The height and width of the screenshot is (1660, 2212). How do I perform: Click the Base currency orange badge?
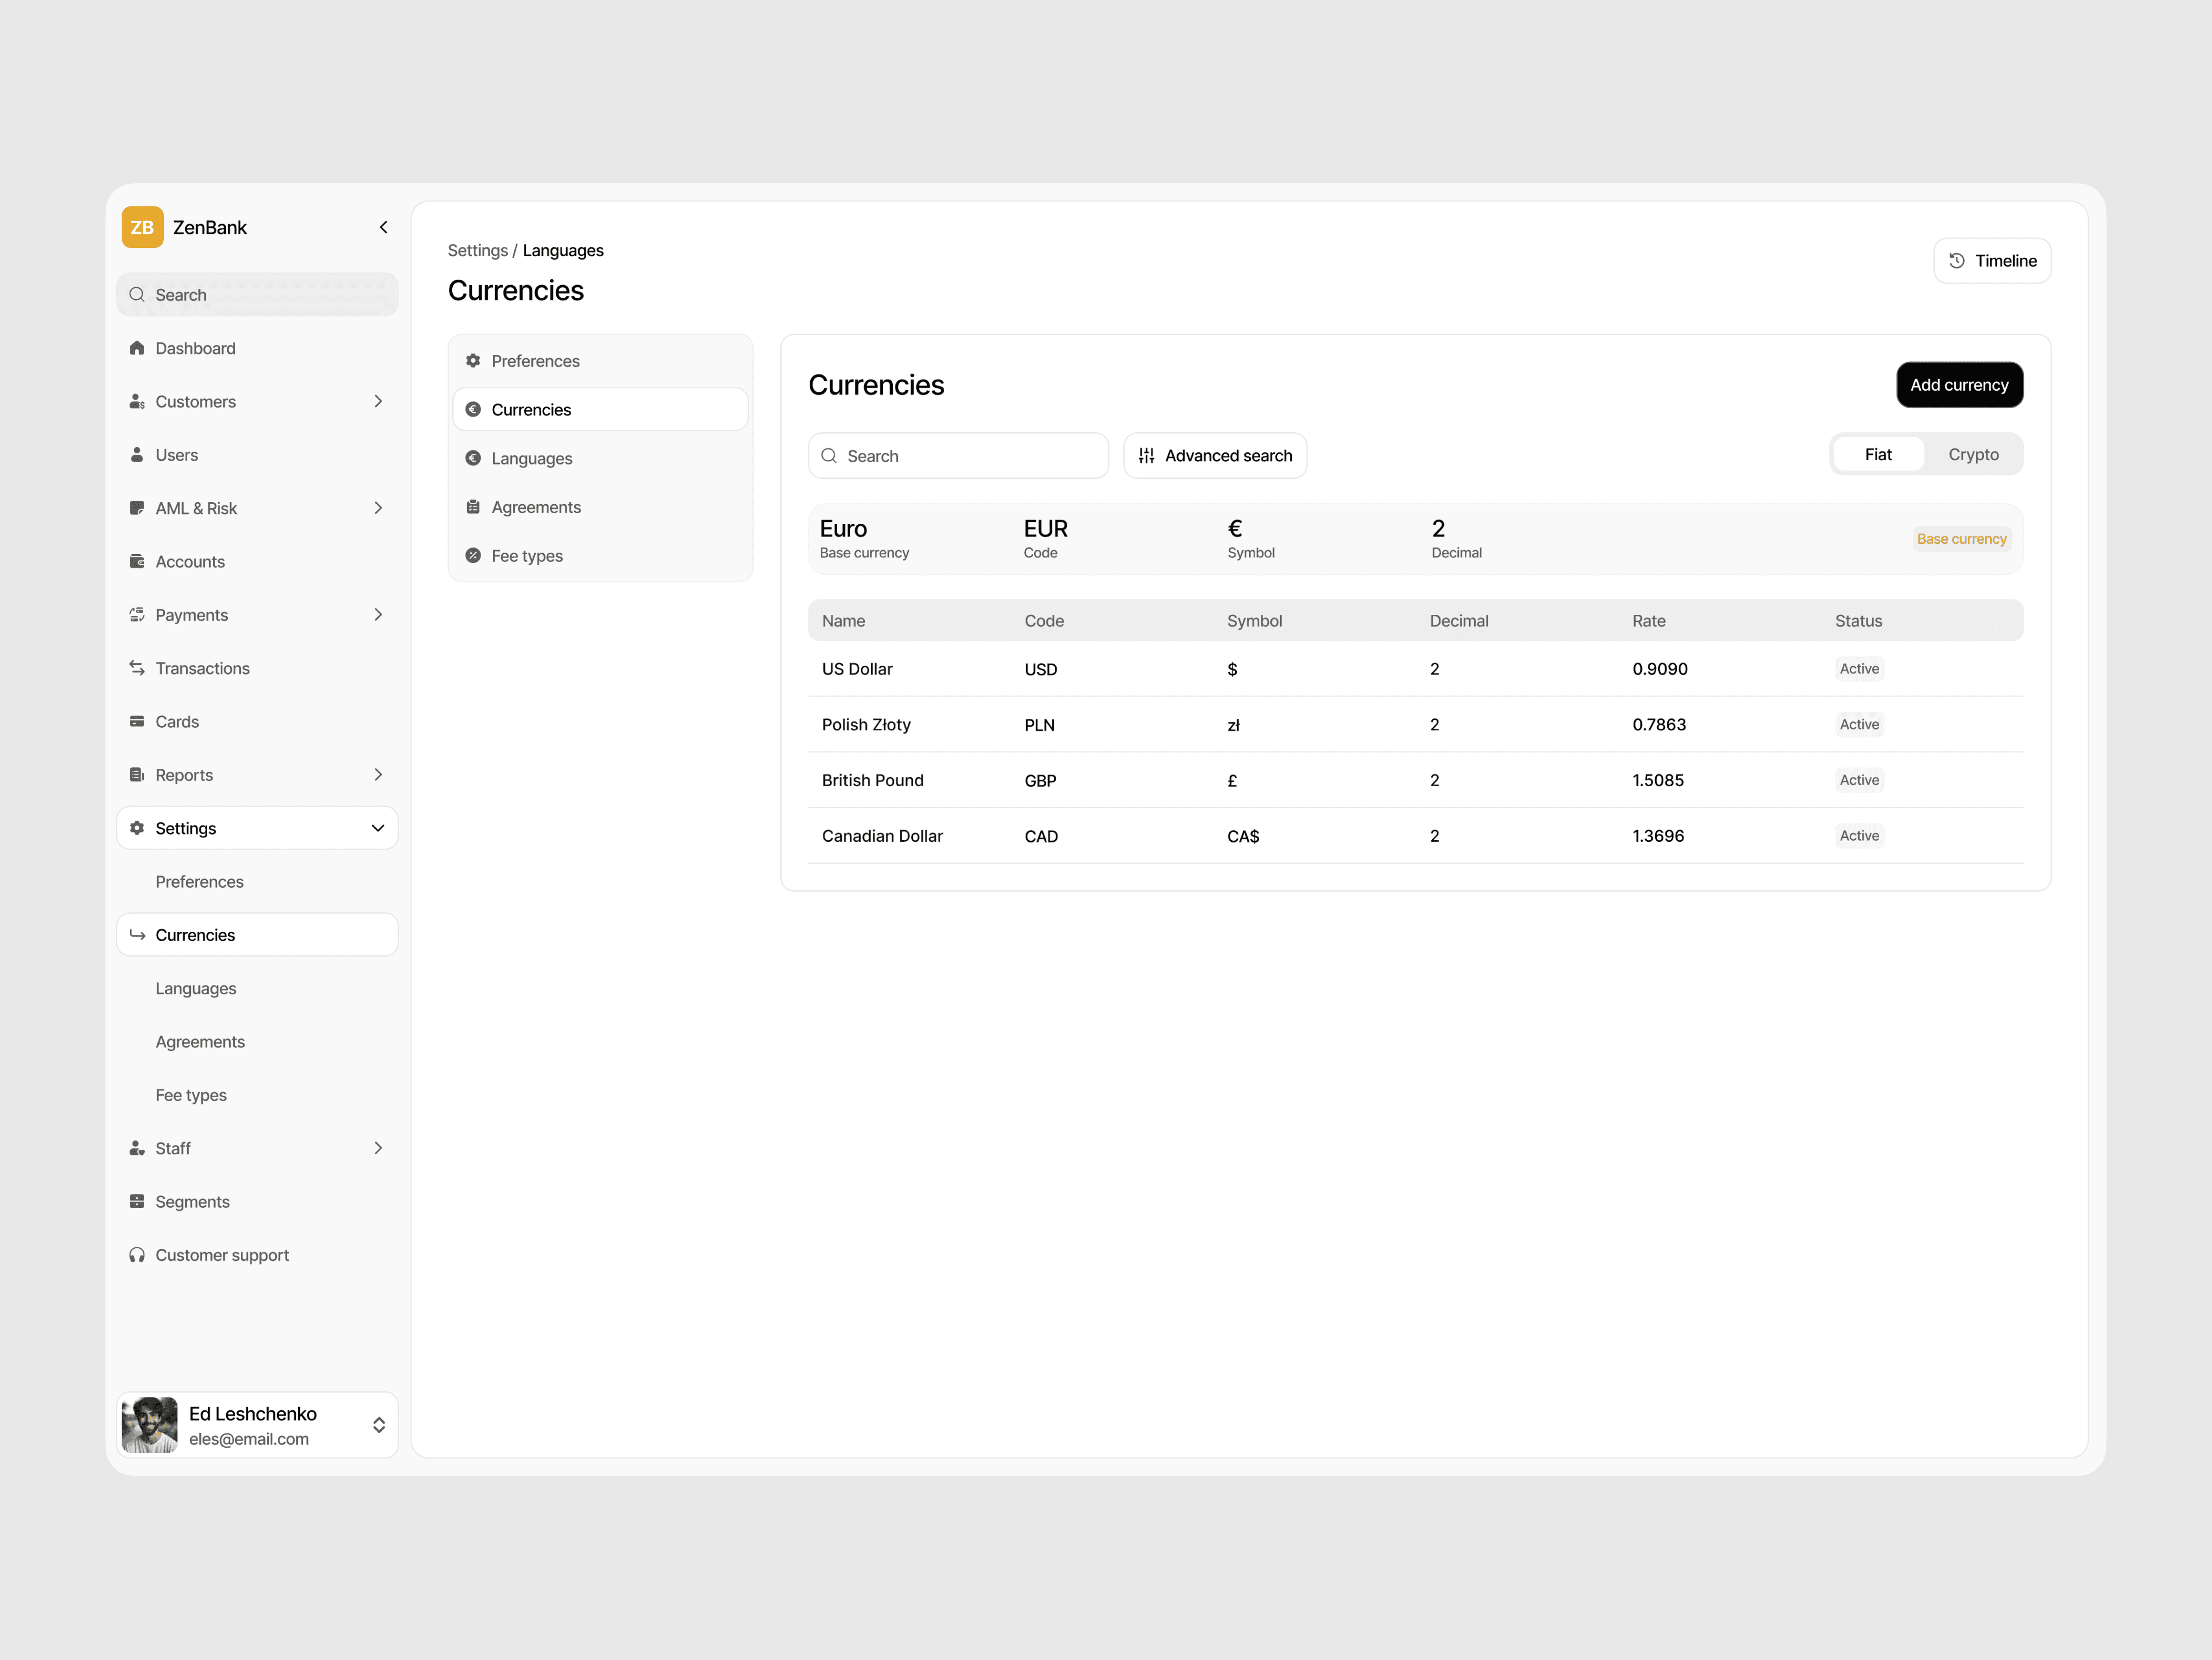tap(1961, 538)
